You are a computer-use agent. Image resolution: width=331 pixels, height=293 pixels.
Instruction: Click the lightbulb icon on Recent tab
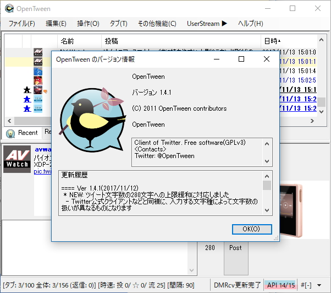tap(10, 133)
